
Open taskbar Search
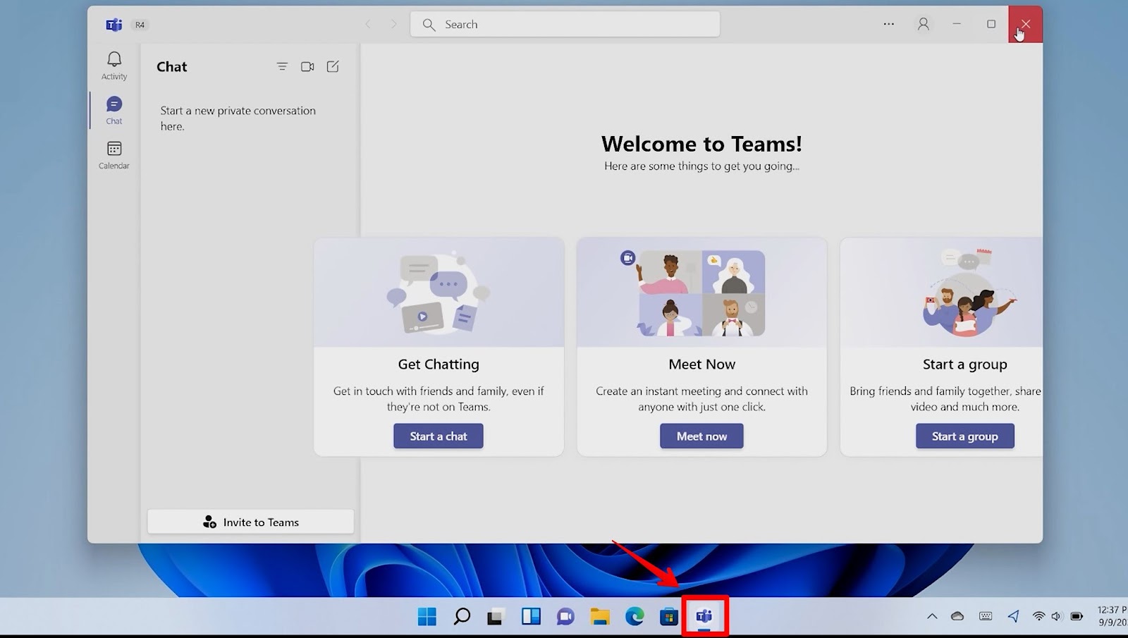[462, 617]
